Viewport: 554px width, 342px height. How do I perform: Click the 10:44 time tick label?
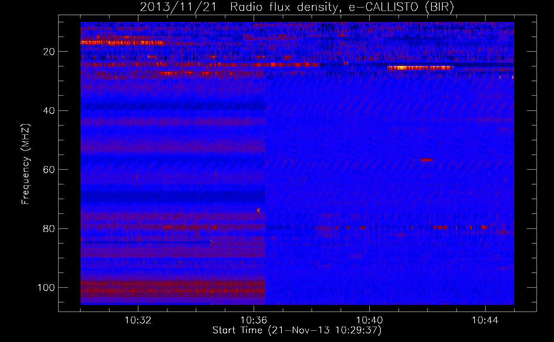click(x=485, y=320)
